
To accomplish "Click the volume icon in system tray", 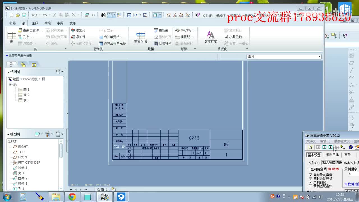I will pos(320,197).
